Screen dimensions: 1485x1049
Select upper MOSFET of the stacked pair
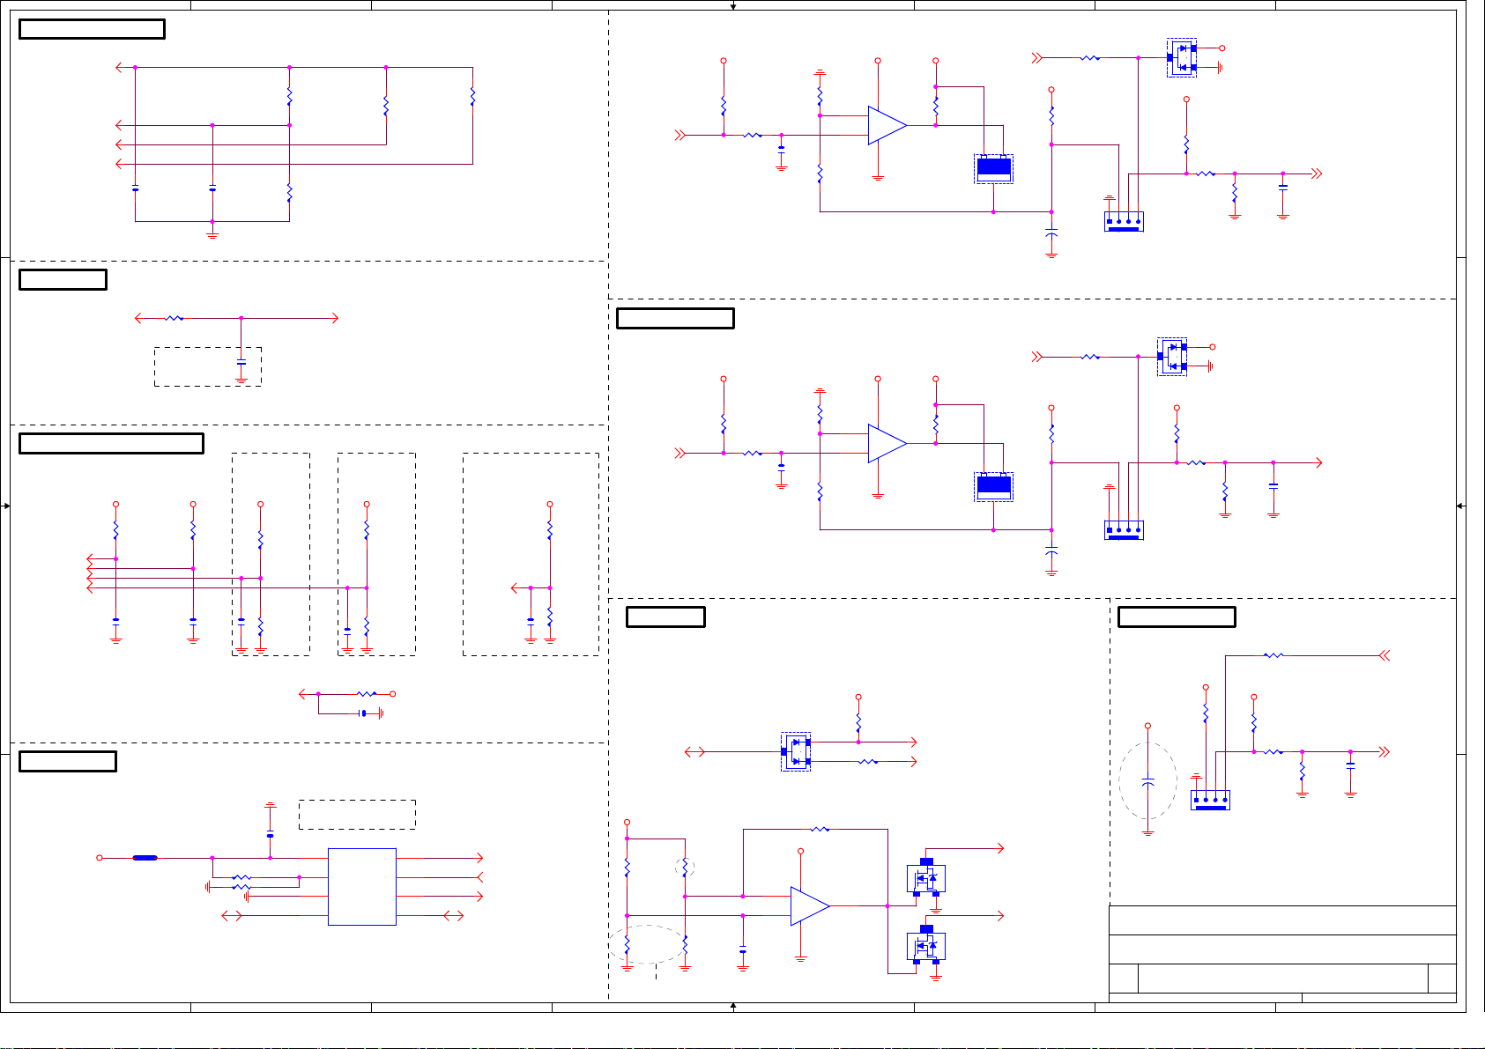coord(925,877)
